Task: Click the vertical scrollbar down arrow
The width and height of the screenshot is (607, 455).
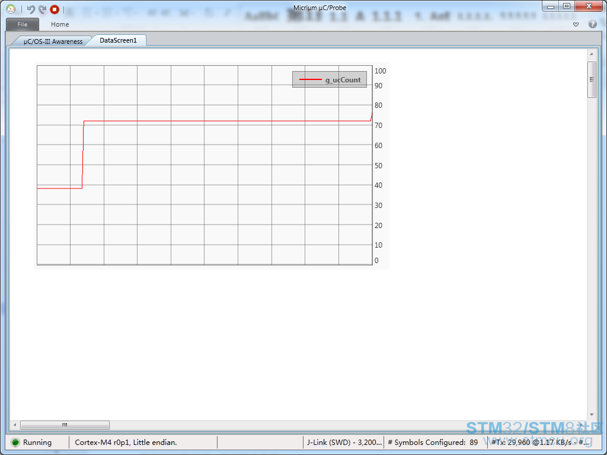Action: pyautogui.click(x=591, y=415)
